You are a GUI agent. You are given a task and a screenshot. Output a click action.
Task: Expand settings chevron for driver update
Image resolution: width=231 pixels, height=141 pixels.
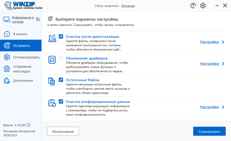tap(223, 64)
